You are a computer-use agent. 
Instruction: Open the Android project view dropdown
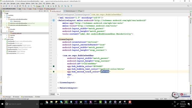click(12, 11)
